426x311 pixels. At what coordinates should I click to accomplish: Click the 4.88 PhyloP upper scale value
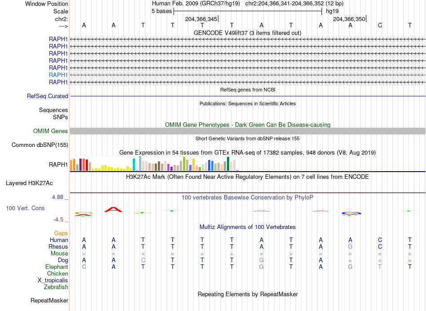tap(57, 197)
